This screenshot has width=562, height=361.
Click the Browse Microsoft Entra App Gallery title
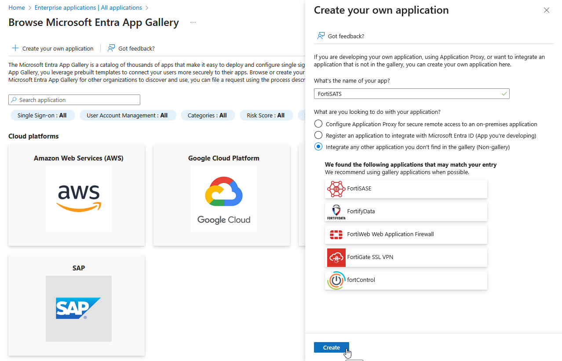pyautogui.click(x=94, y=22)
